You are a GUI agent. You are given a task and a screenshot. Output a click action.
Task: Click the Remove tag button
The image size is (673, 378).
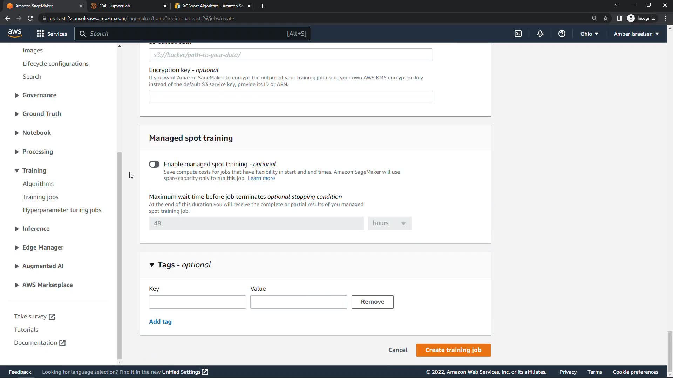tap(372, 302)
